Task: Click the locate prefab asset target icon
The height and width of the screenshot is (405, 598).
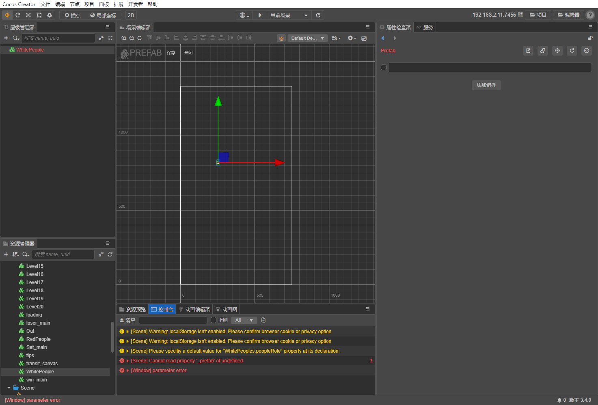Action: coord(557,51)
